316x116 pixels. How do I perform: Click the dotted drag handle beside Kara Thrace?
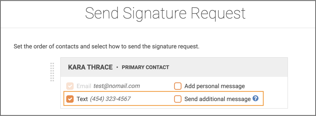(x=52, y=72)
